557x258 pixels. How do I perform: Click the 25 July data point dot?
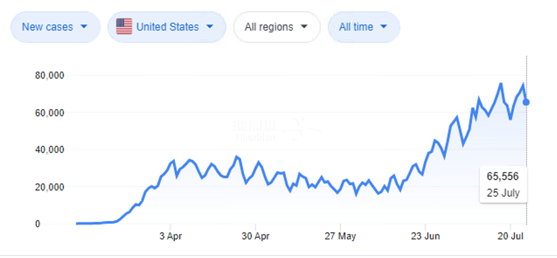[x=526, y=102]
